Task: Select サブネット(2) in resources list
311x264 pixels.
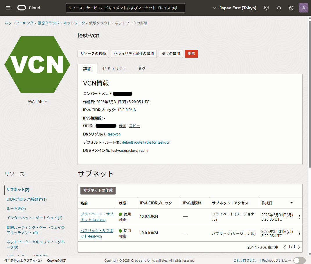Action: [18, 190]
